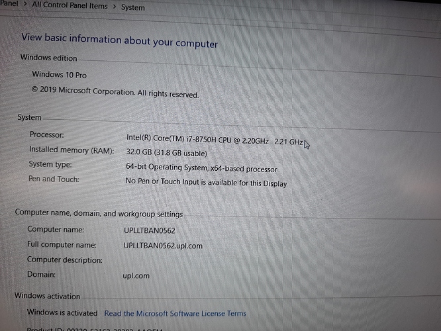Image resolution: width=441 pixels, height=331 pixels.
Task: Select '32.0 GB (31.8 GB usable)' value
Action: [166, 153]
